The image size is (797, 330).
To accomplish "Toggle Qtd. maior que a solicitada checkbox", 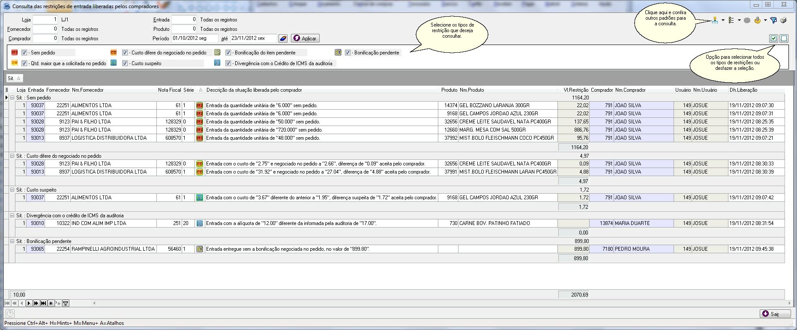I will pyautogui.click(x=24, y=63).
